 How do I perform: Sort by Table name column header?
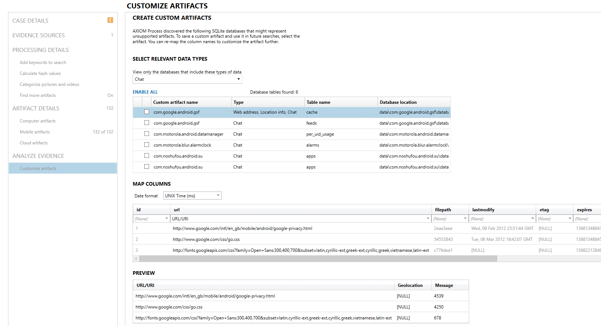coord(341,102)
